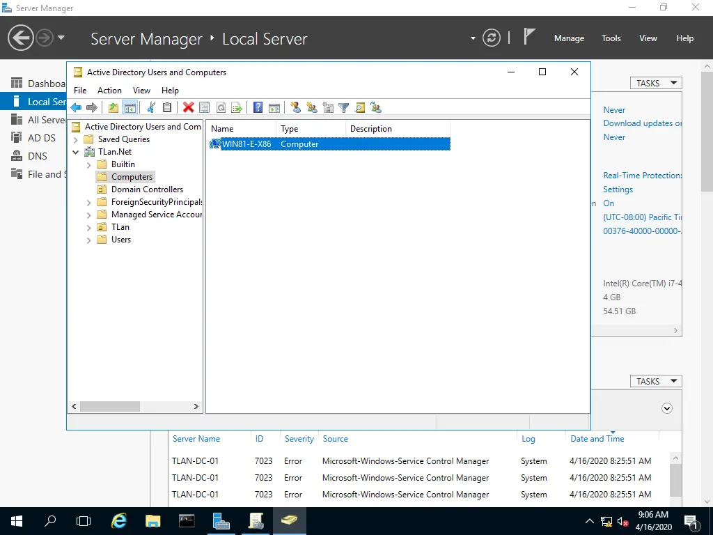Open the lower TASKS dropdown in Server Manager
The image size is (713, 535).
(656, 381)
